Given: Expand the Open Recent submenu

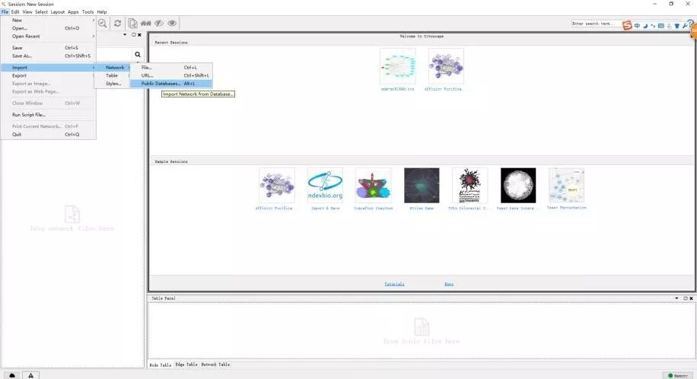Looking at the screenshot, I should point(48,36).
